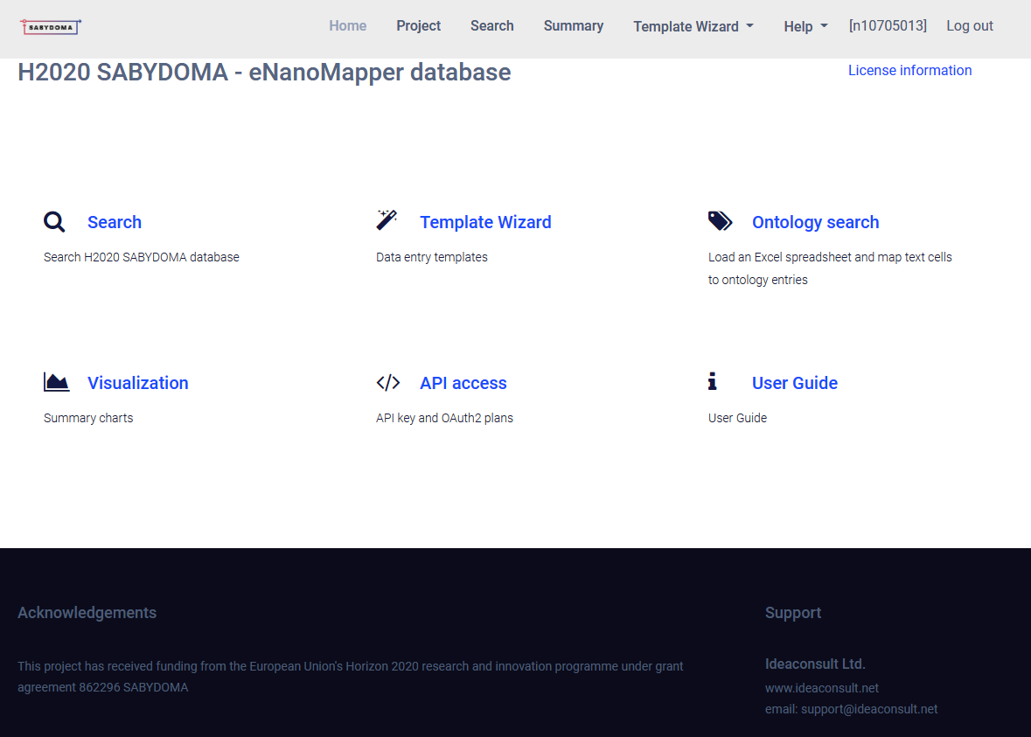Screen dimensions: 1031x737
Task: Click the code brackets API access icon
Action: click(x=388, y=383)
